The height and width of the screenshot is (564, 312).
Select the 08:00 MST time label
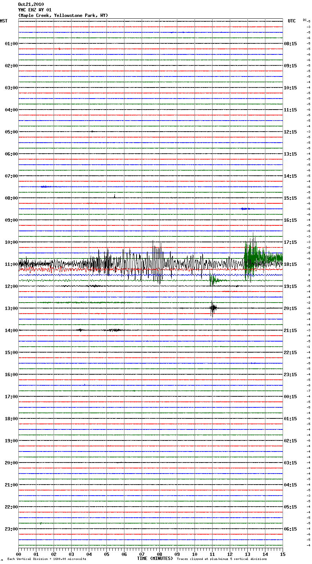click(11, 198)
